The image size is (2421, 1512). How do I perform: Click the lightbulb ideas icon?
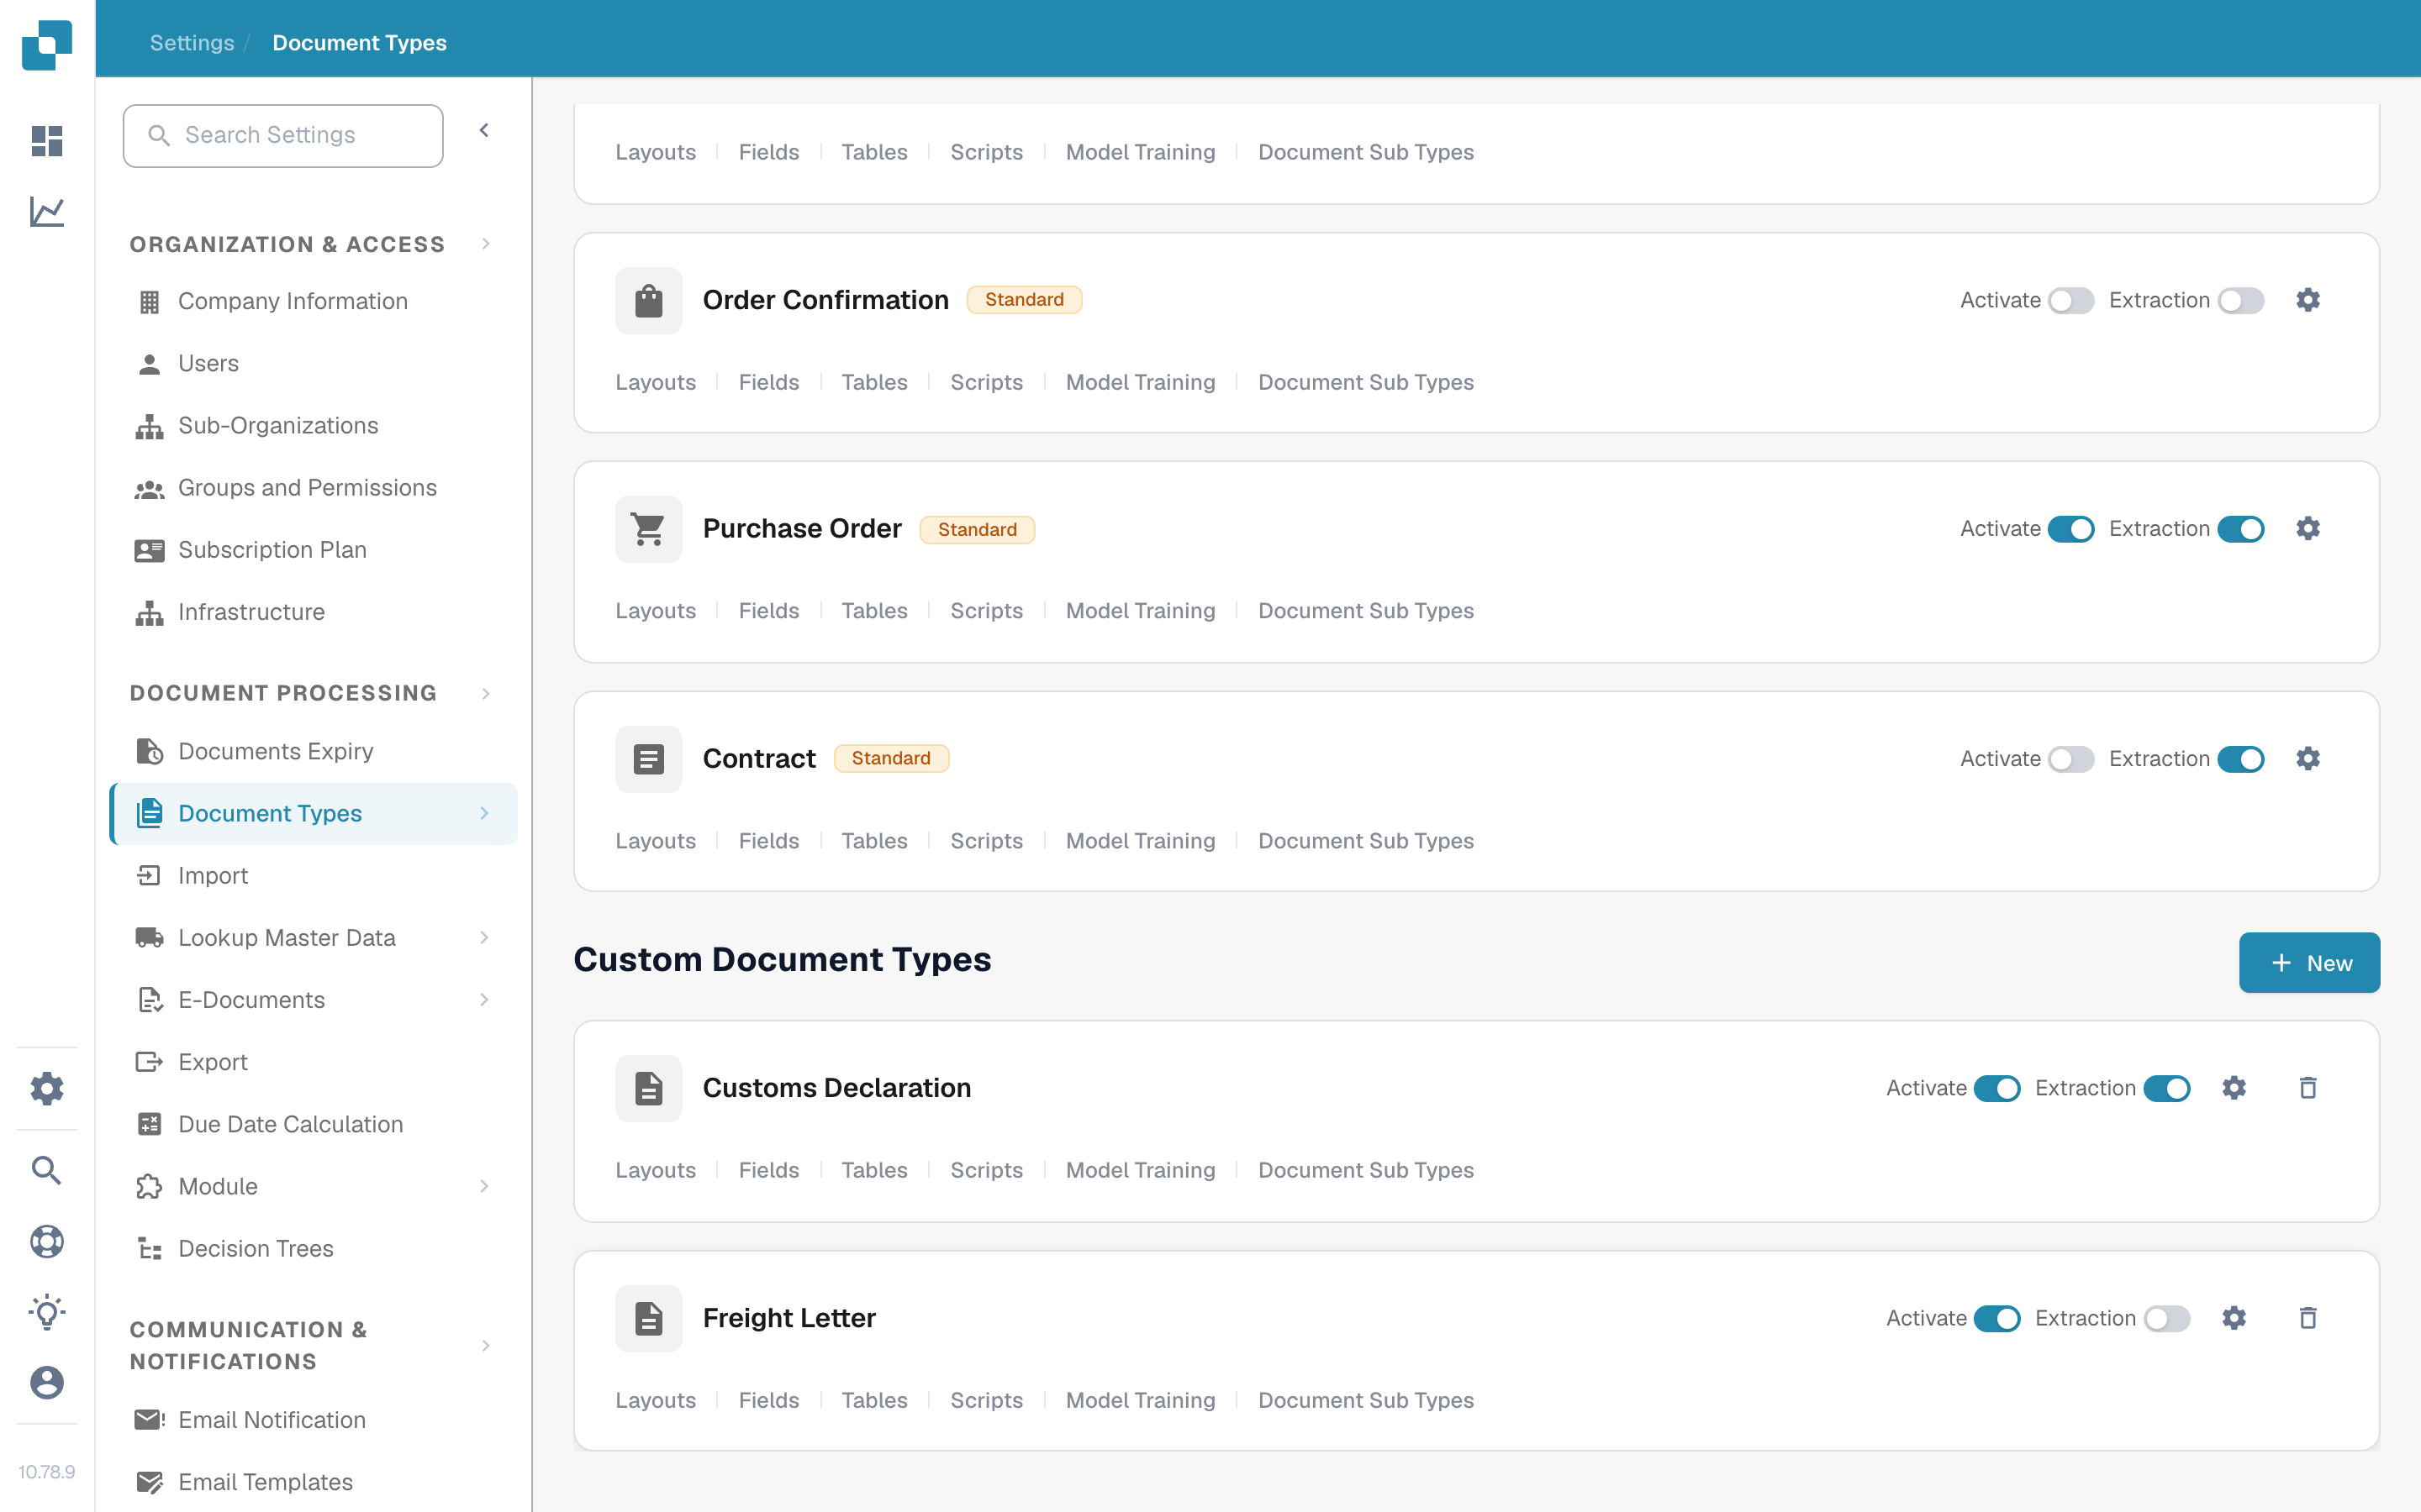(47, 1312)
